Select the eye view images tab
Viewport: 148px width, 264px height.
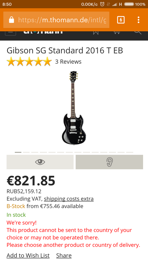40,162
